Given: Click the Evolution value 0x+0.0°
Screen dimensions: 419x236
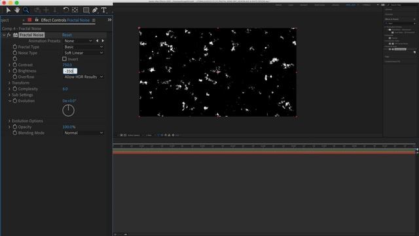Looking at the screenshot, I should (69, 101).
